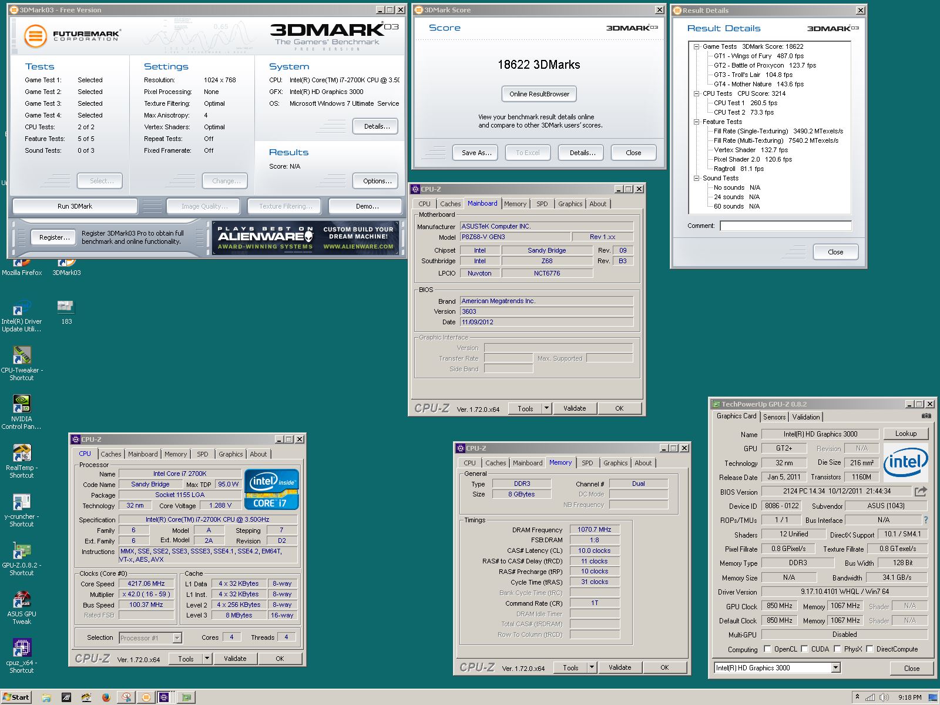Enable the OpenCL checkbox in GPU-Z
This screenshot has height=705, width=940.
[767, 649]
